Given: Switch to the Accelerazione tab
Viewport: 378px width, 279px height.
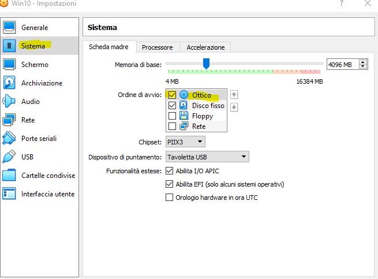Looking at the screenshot, I should click(x=205, y=47).
